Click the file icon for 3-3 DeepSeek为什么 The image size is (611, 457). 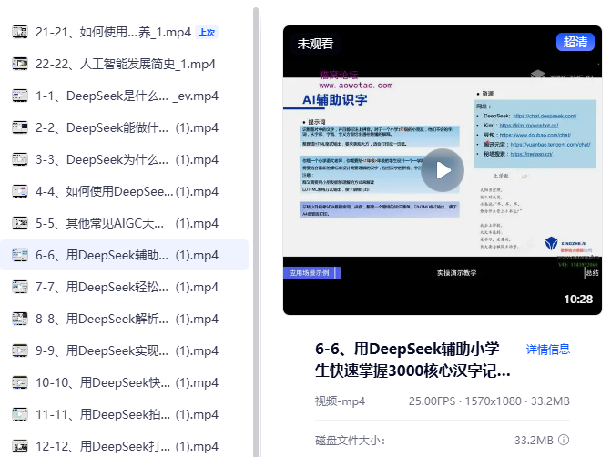coord(20,159)
